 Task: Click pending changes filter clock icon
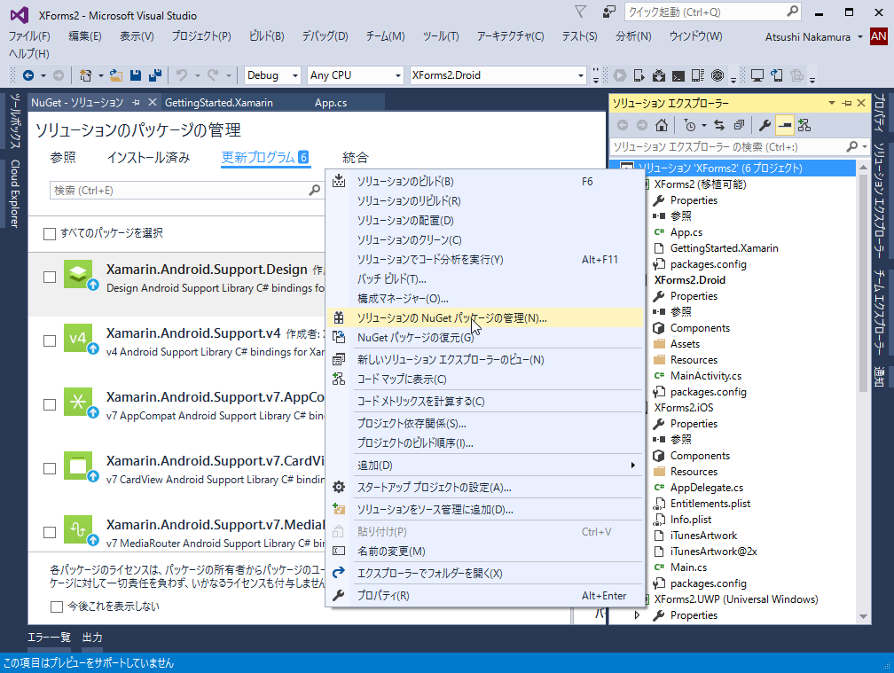[690, 125]
